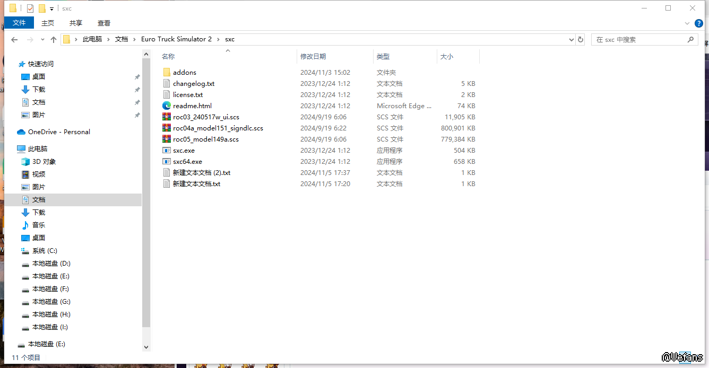Image resolution: width=709 pixels, height=368 pixels.
Task: Click Euro Truck Simulator 2 breadcrumb
Action: pyautogui.click(x=176, y=39)
